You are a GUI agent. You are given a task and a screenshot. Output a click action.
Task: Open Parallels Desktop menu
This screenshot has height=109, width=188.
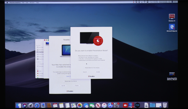[x=15, y=2]
